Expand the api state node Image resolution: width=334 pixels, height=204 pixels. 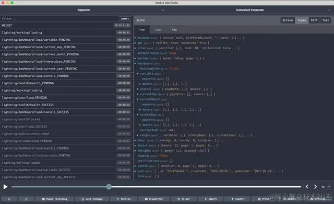[x=135, y=43]
